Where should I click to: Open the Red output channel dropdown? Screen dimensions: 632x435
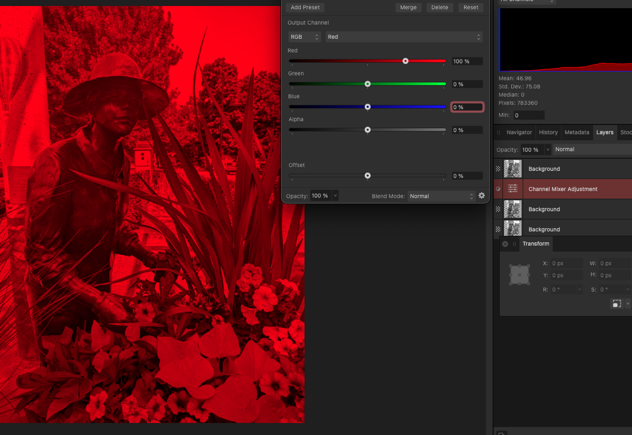(x=404, y=37)
